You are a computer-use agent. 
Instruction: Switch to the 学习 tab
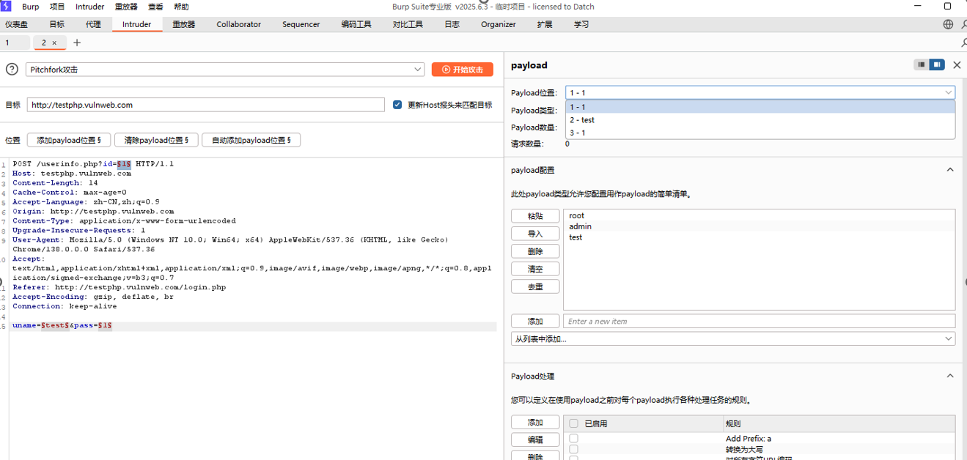581,24
